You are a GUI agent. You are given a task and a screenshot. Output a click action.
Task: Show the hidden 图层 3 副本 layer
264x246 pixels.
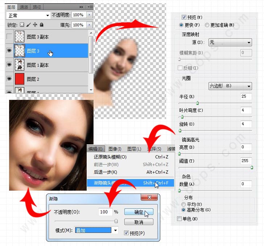pyautogui.click(x=9, y=37)
